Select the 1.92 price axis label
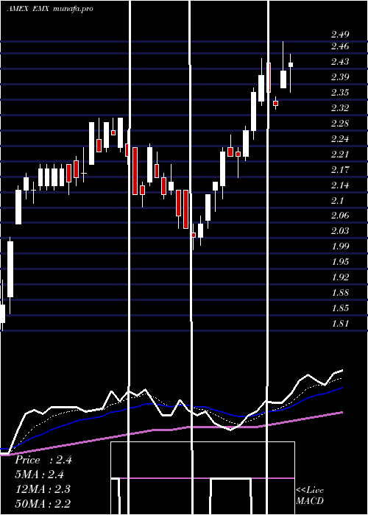 340,277
